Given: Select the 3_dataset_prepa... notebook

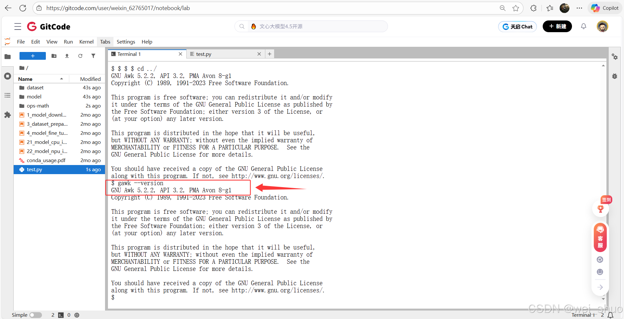Looking at the screenshot, I should (59, 124).
